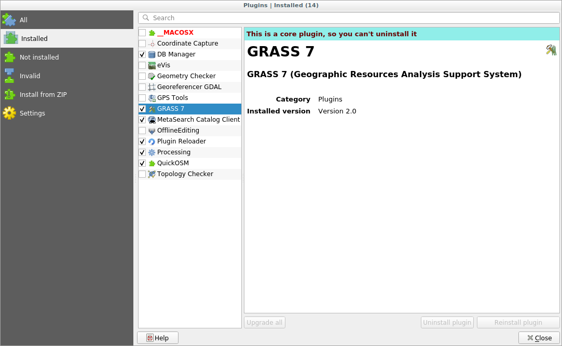Image resolution: width=562 pixels, height=346 pixels.
Task: Click the Georeferencer GDAL grid icon
Action: (x=150, y=86)
